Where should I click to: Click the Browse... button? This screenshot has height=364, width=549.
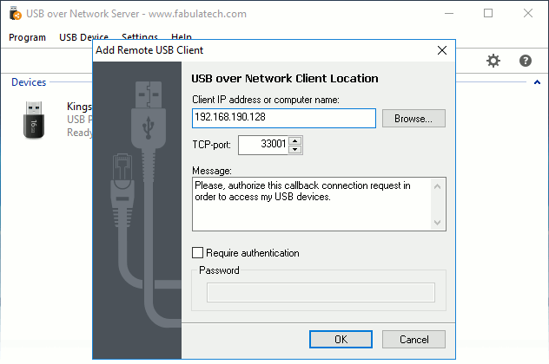click(x=413, y=119)
